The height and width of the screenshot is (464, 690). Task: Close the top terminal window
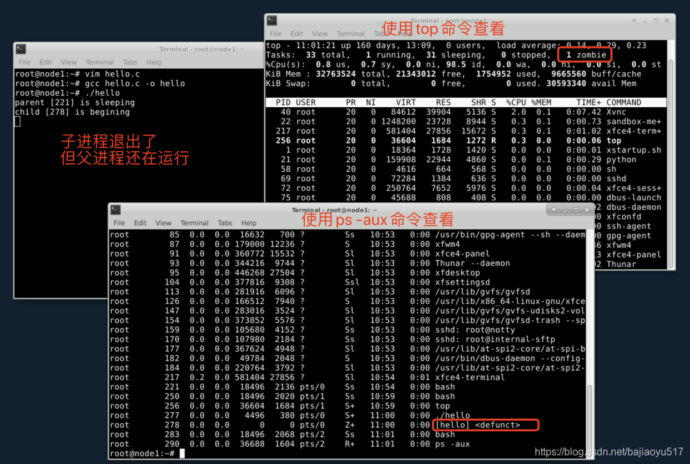coord(667,20)
